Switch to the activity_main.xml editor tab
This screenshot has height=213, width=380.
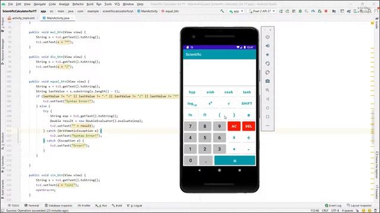(23, 18)
